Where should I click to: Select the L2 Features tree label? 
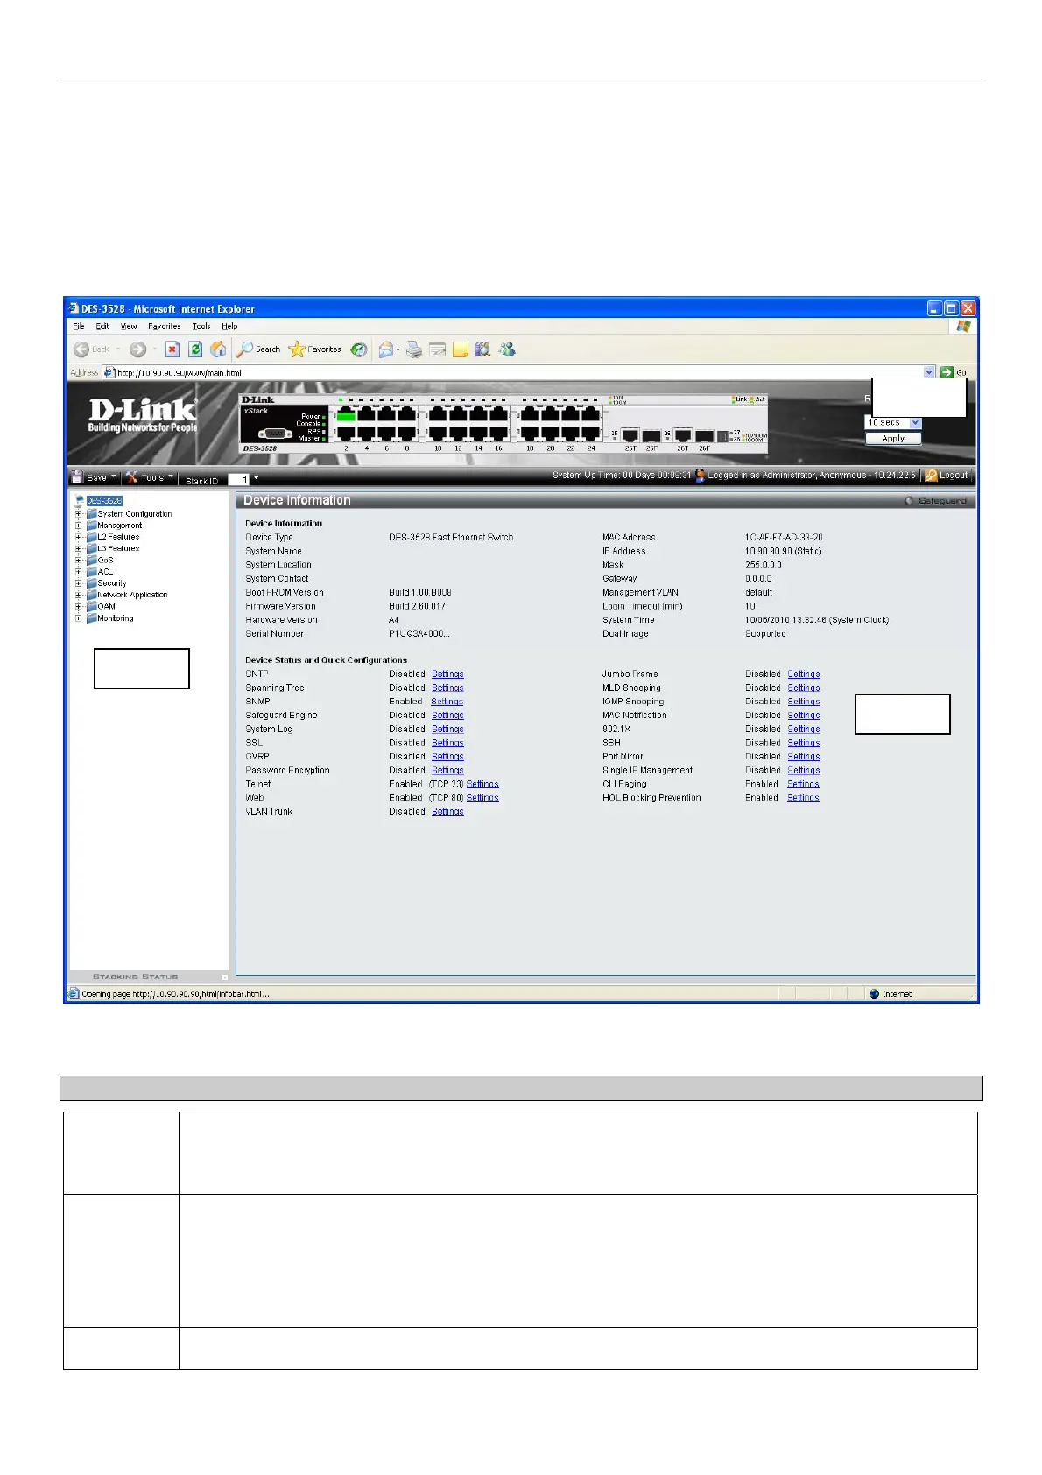[x=118, y=537]
